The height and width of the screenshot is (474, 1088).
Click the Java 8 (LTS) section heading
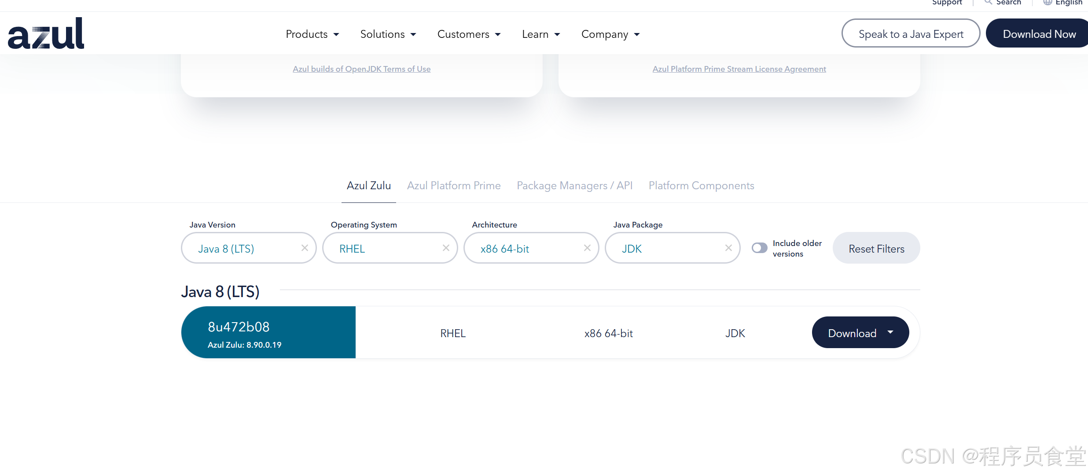(220, 292)
